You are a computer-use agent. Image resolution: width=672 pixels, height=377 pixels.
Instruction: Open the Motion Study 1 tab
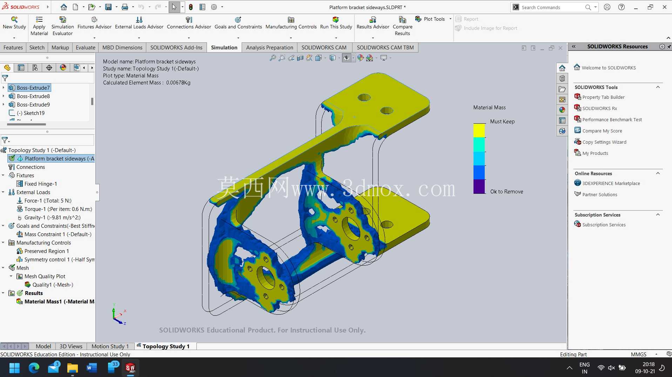tap(110, 346)
